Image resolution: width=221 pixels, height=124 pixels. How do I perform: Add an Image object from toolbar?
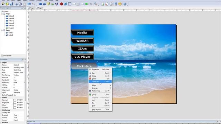tap(52, 4)
